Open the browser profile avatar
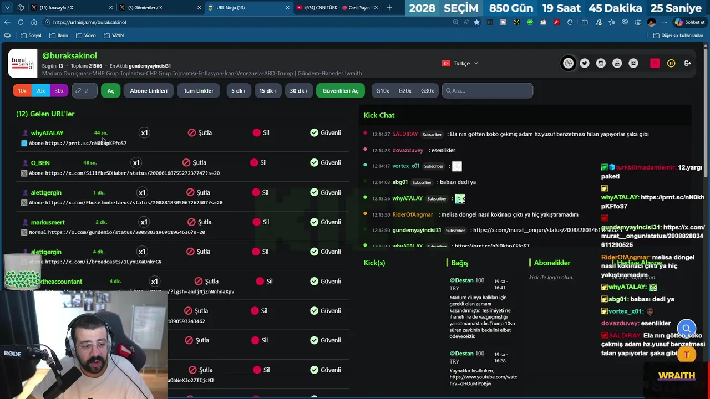The image size is (710, 399). [x=651, y=22]
